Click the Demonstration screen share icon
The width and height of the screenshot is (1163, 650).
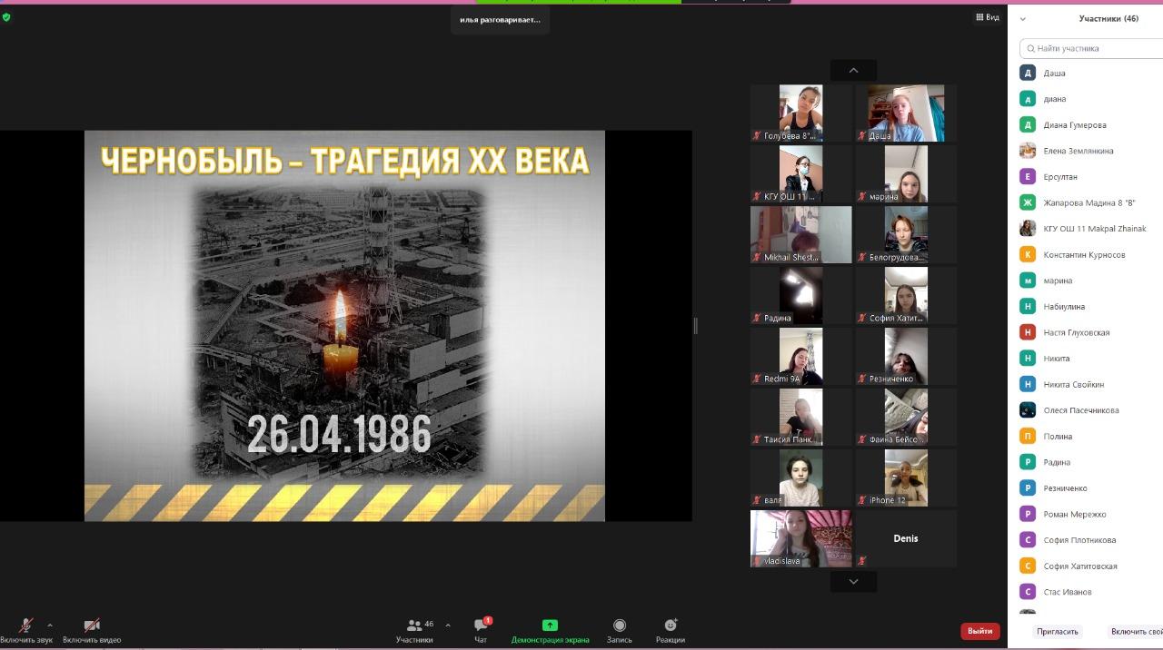pyautogui.click(x=550, y=625)
